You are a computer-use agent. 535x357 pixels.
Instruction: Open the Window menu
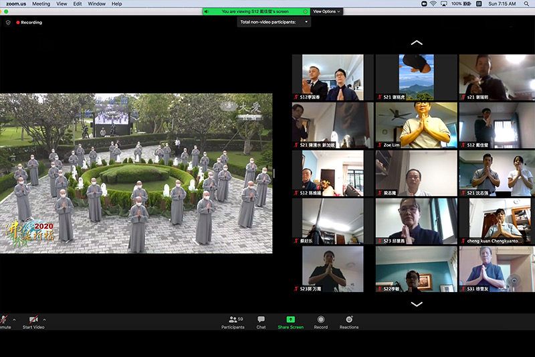click(96, 3)
